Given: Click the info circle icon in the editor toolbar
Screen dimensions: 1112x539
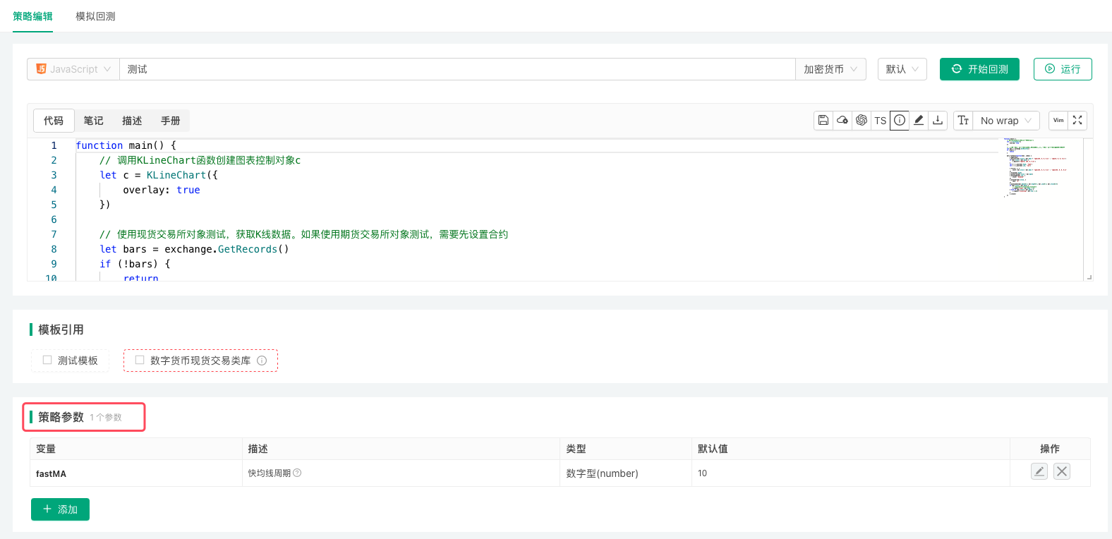Looking at the screenshot, I should (x=900, y=121).
